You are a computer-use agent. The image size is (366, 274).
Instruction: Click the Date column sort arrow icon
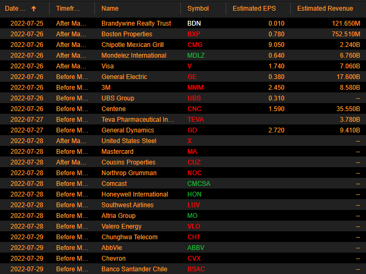[x=34, y=9]
